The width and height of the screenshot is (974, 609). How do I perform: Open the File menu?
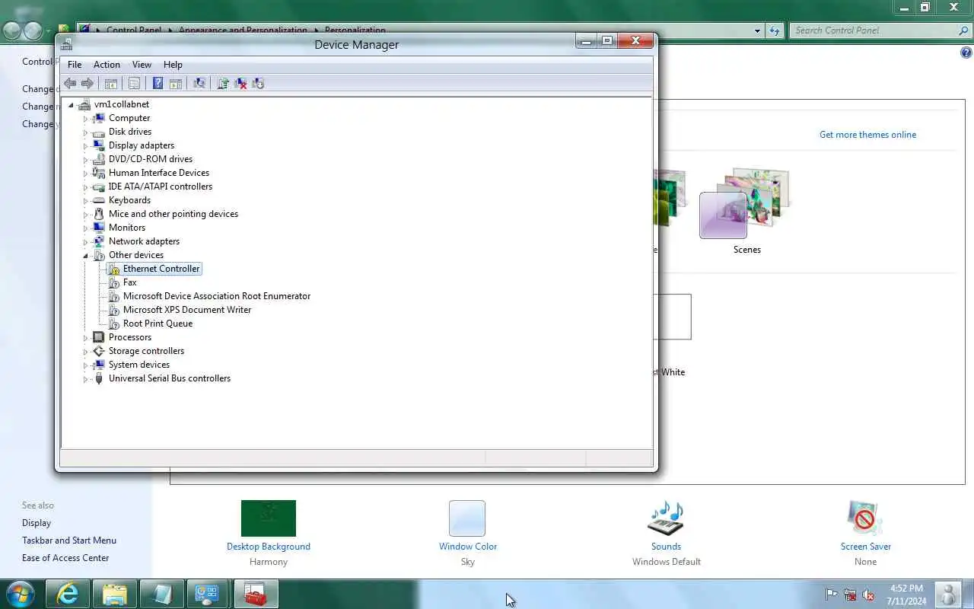[75, 65]
